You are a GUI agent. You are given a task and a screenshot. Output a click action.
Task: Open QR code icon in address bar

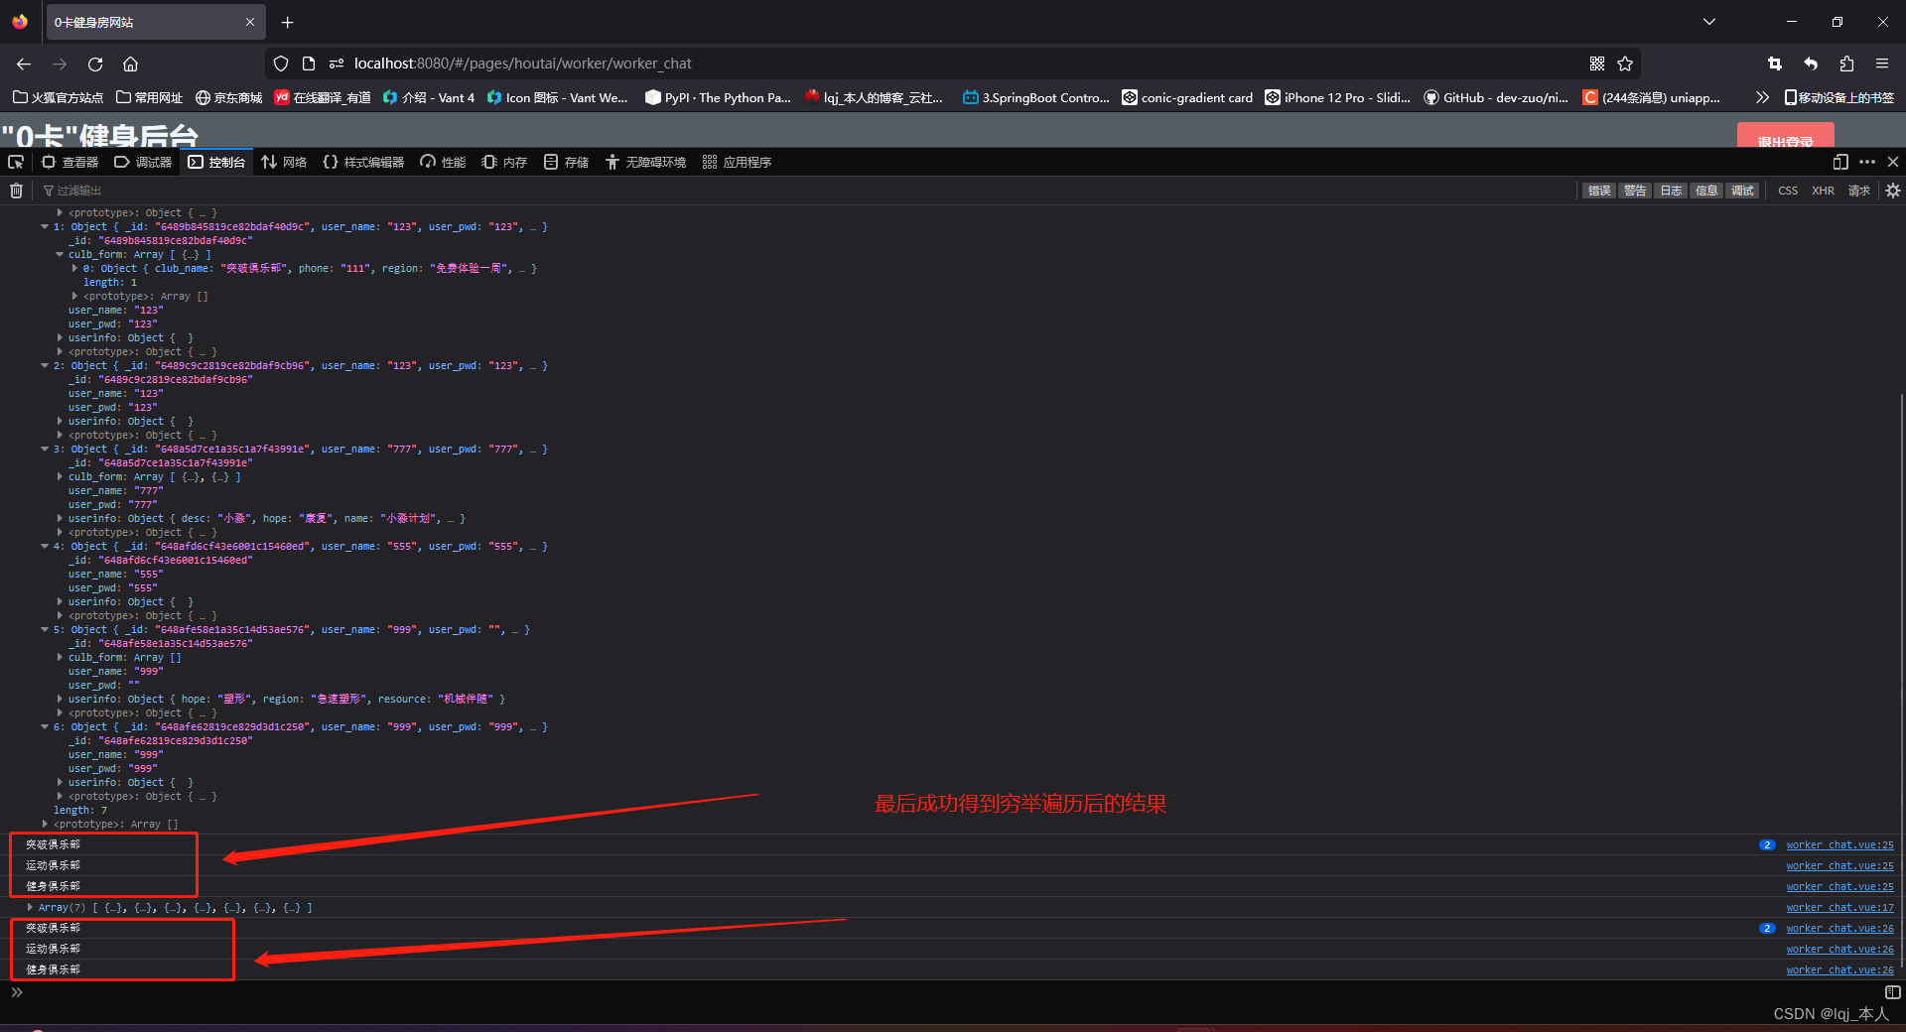click(1597, 64)
